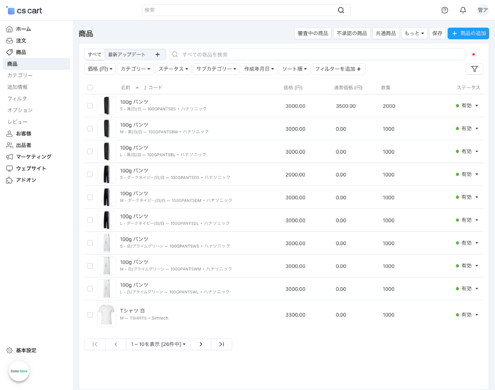Check the first 100g パンツ row checkbox

click(90, 105)
